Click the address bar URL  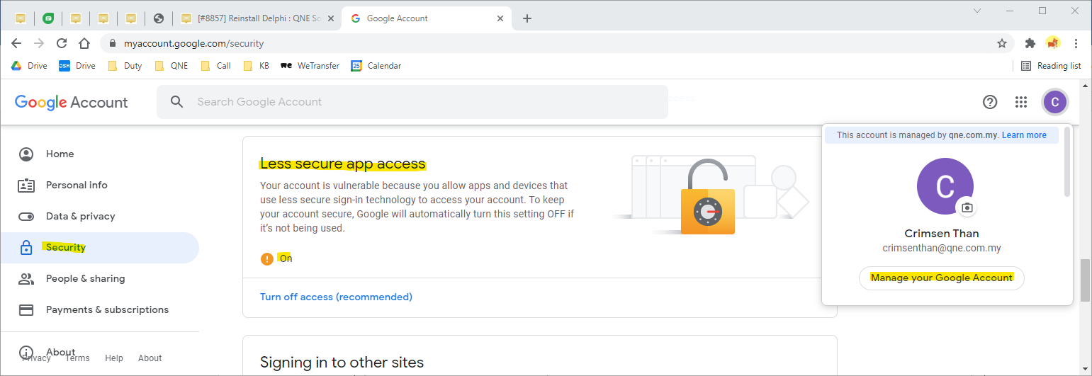point(193,44)
